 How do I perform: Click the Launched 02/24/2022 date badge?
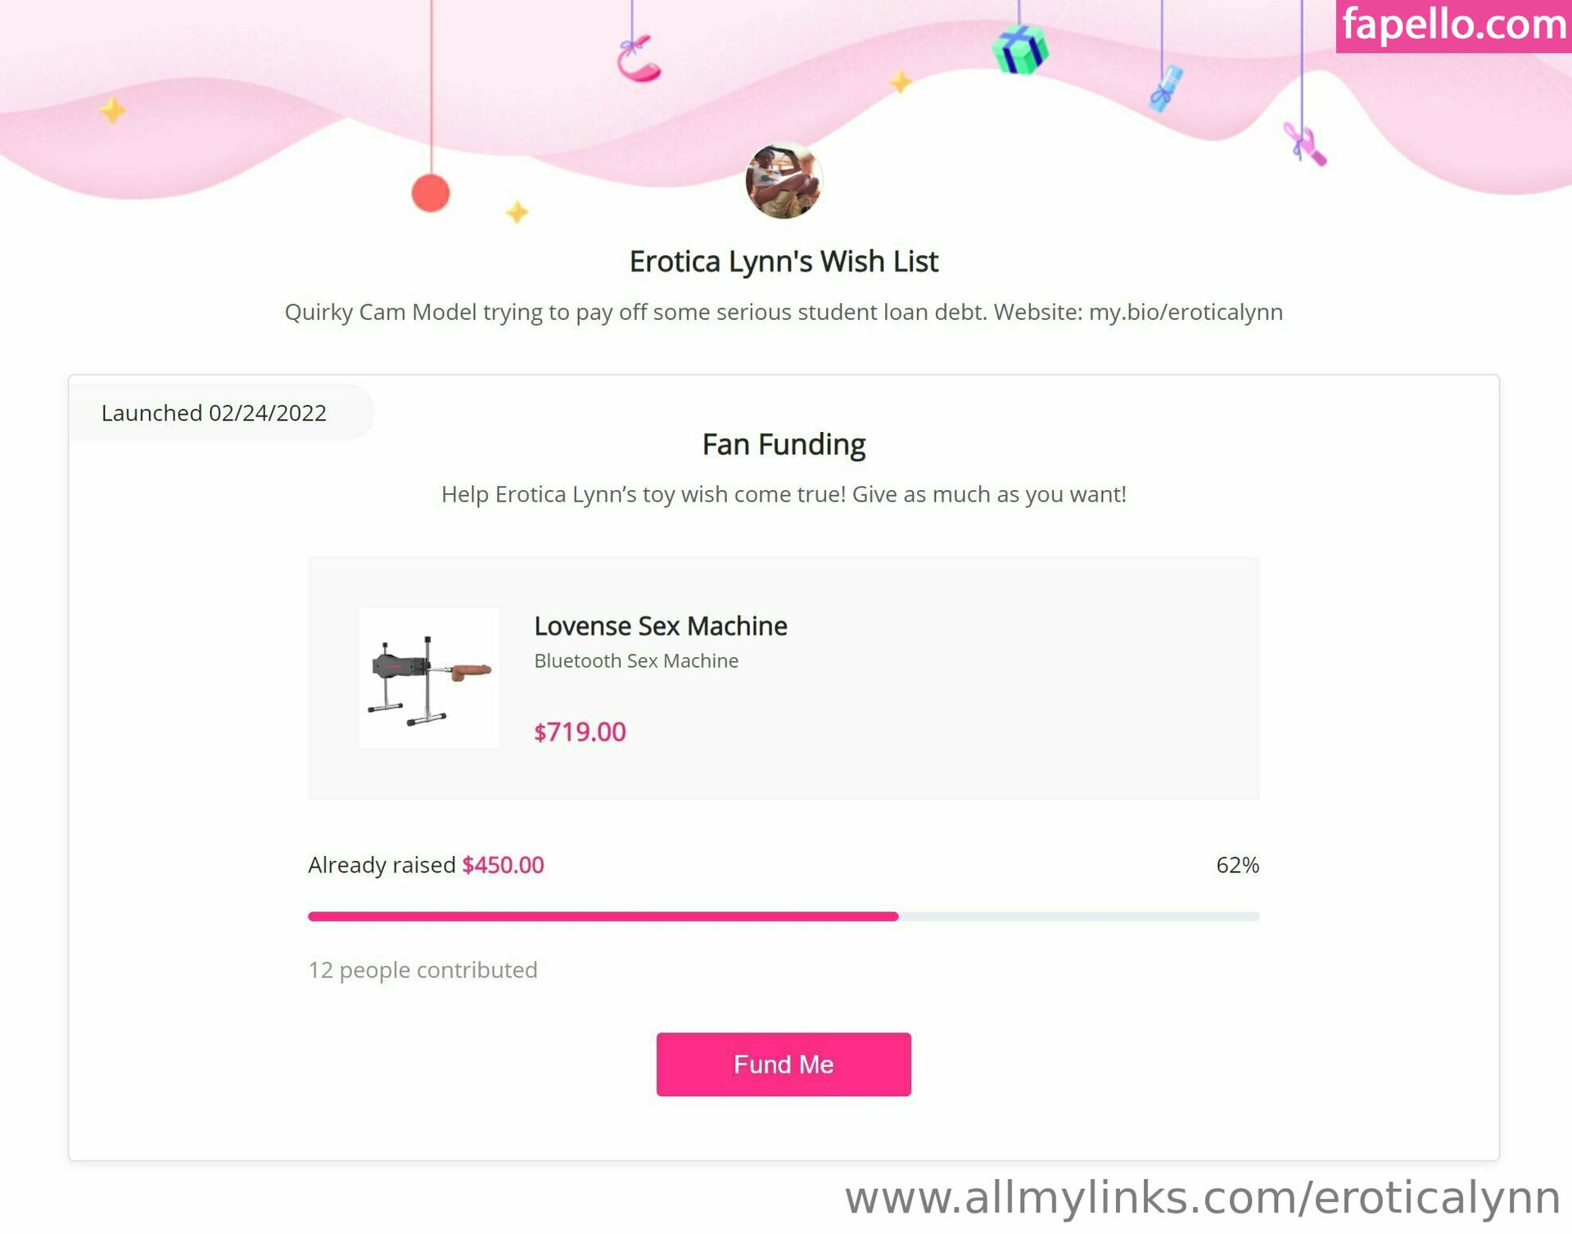click(x=214, y=413)
